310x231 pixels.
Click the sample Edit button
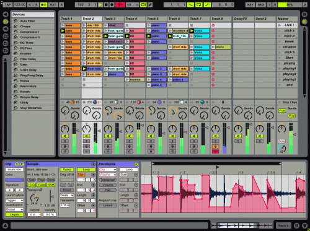click(32, 180)
